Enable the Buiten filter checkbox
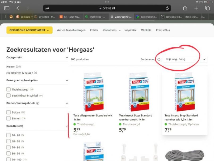 pyautogui.click(x=9, y=112)
